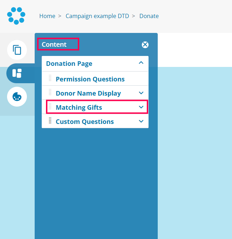The image size is (232, 239).
Task: Select the Matching Gifts label
Action: [79, 107]
